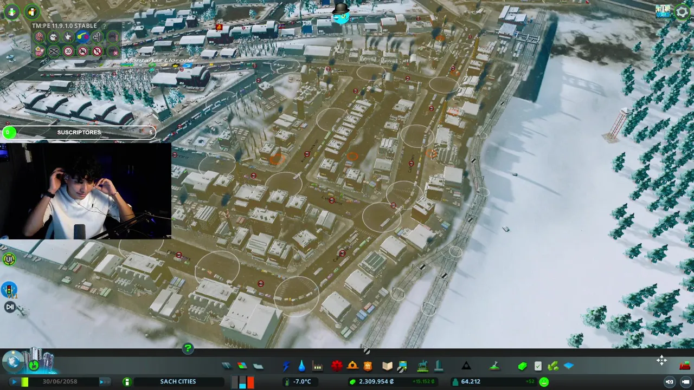The height and width of the screenshot is (390, 694).
Task: Open the Zoning color squares tool
Action: 242,366
